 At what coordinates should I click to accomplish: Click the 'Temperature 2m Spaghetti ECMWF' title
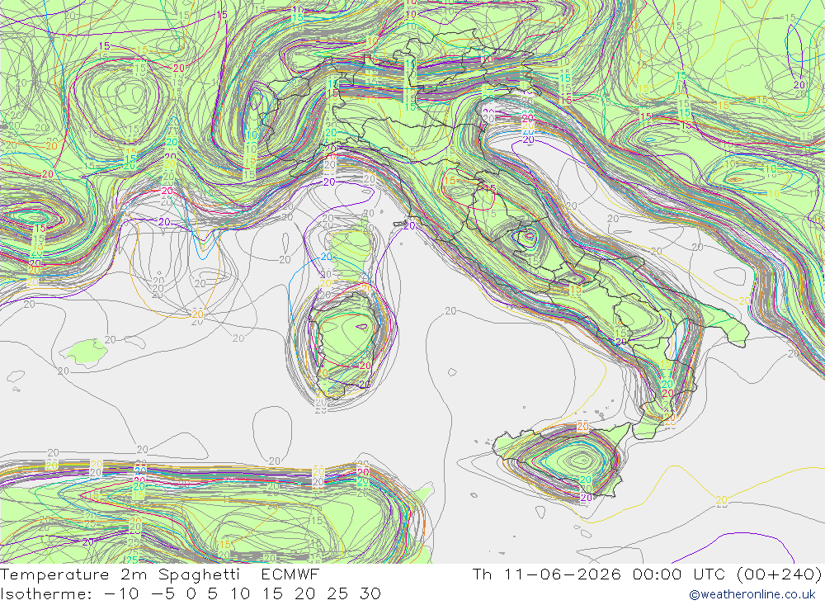(x=160, y=574)
